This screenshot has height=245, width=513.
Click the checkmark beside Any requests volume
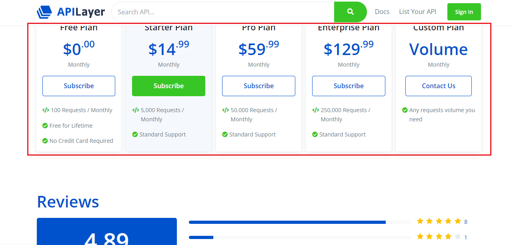(405, 110)
